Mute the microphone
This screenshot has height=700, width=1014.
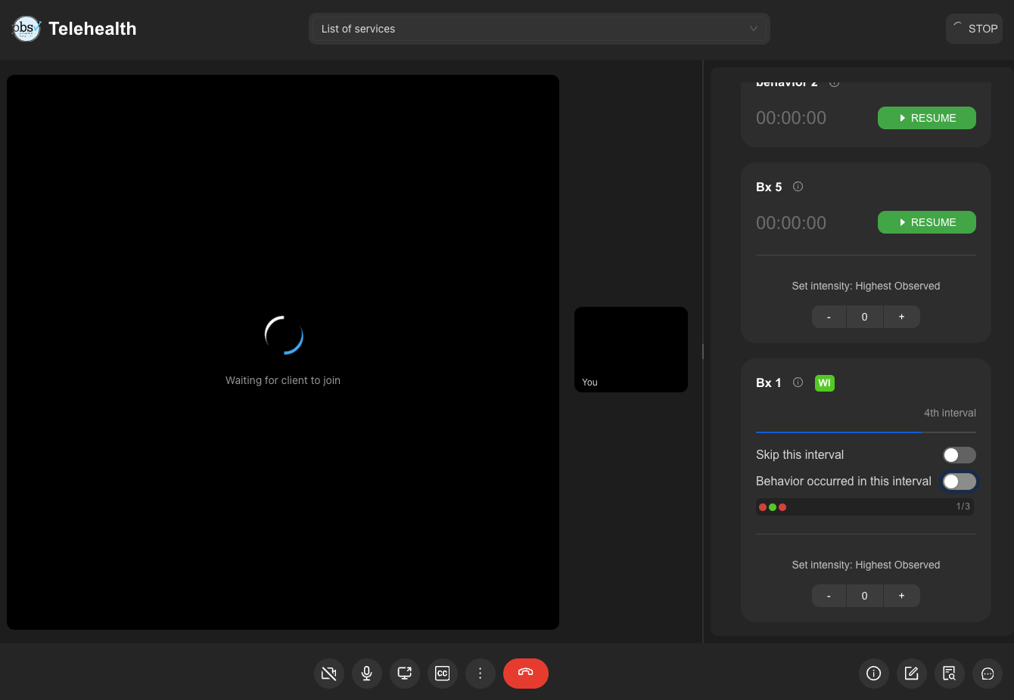pos(366,674)
